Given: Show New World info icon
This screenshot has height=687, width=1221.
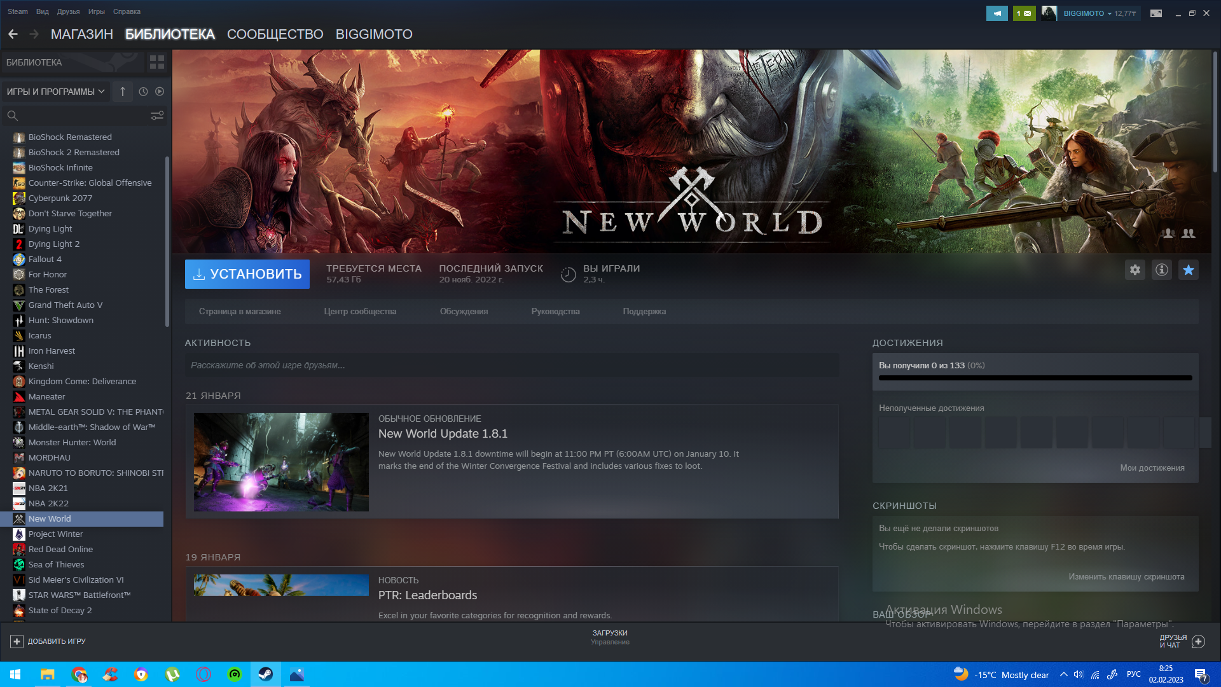Looking at the screenshot, I should (1162, 270).
